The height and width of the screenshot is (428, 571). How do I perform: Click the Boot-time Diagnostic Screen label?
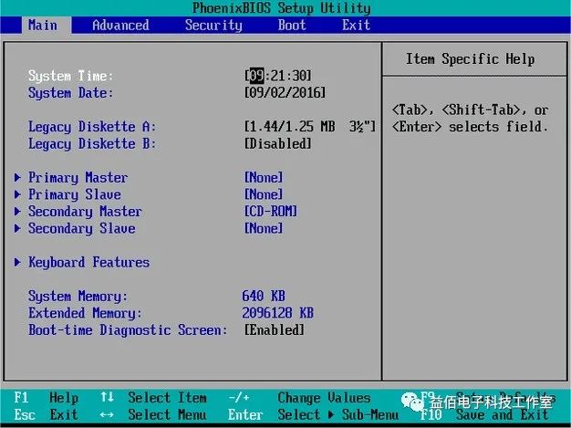128,330
